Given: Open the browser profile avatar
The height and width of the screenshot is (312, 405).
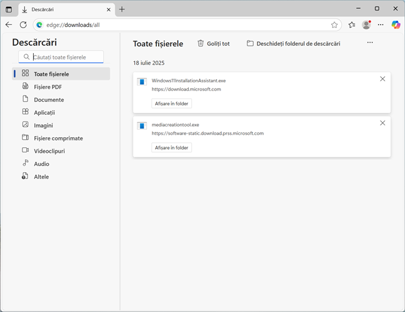Looking at the screenshot, I should [366, 25].
